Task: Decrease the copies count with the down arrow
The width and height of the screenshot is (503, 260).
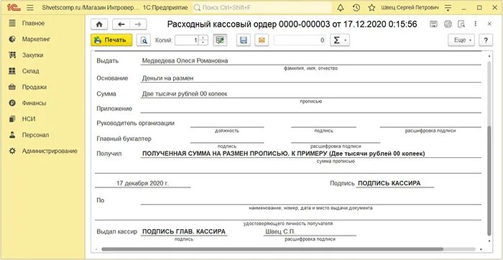Action: click(x=203, y=43)
